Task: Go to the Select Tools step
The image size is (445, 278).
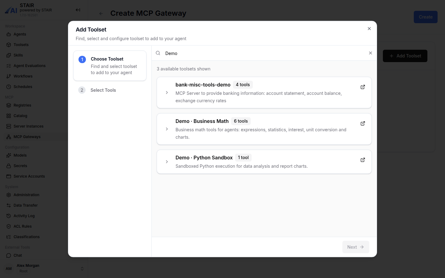Action: [110, 90]
